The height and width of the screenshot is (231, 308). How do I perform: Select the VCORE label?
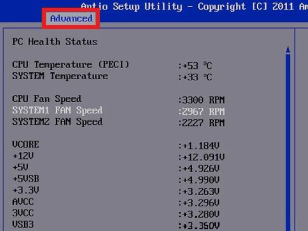click(26, 145)
